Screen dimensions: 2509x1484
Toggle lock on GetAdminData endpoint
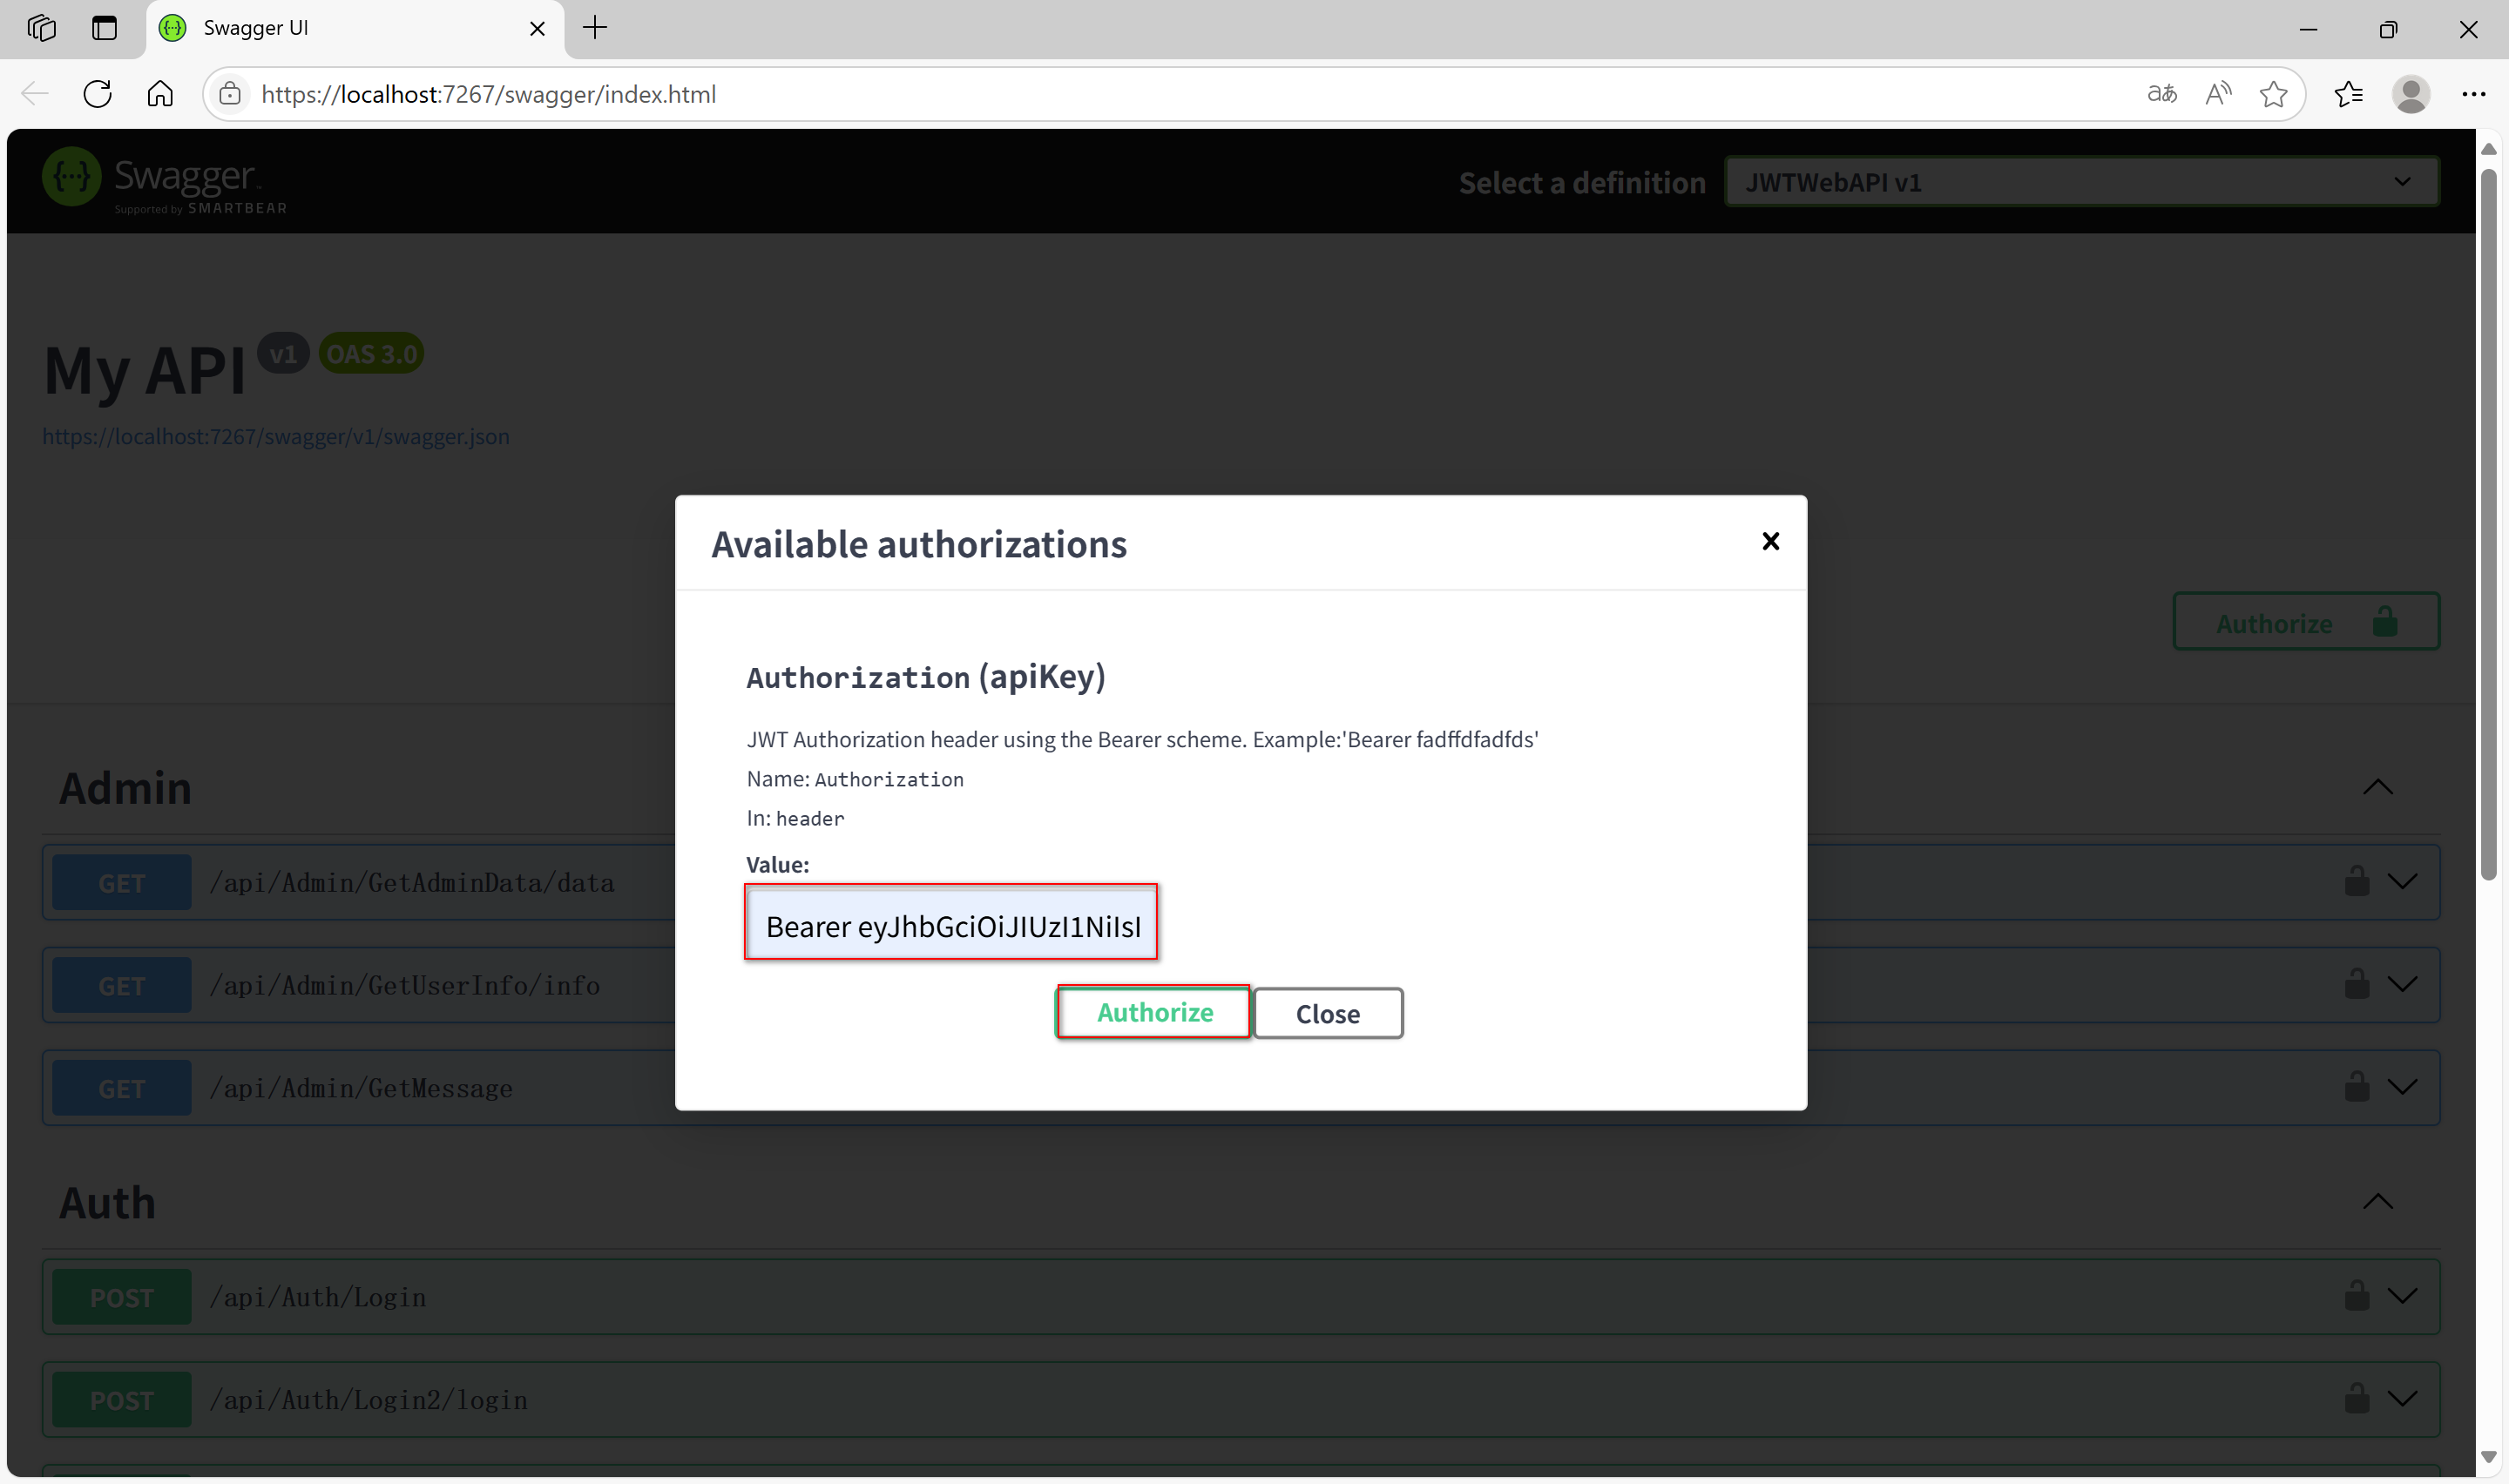click(x=2356, y=881)
